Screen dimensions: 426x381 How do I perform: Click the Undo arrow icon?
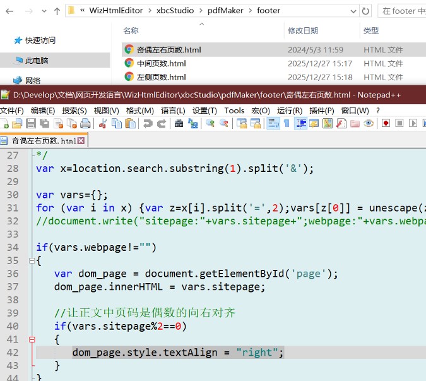coord(148,123)
